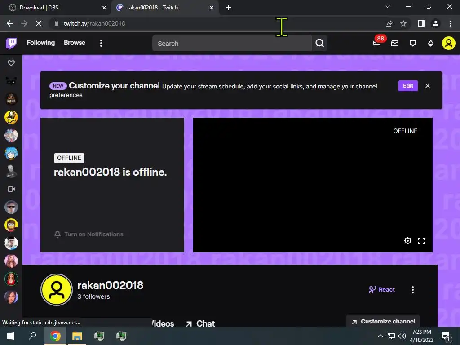Stop loading the page

pyautogui.click(x=39, y=23)
